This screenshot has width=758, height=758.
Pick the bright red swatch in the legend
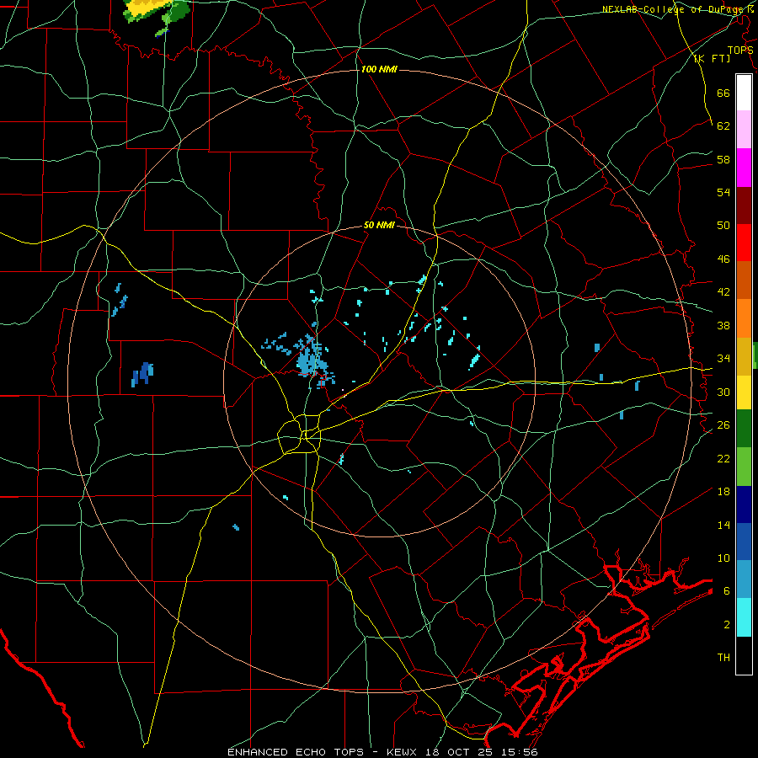click(x=744, y=243)
